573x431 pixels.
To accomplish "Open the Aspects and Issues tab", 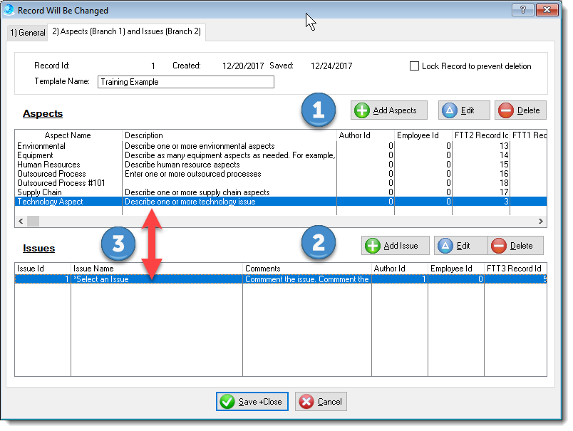I will click(126, 32).
